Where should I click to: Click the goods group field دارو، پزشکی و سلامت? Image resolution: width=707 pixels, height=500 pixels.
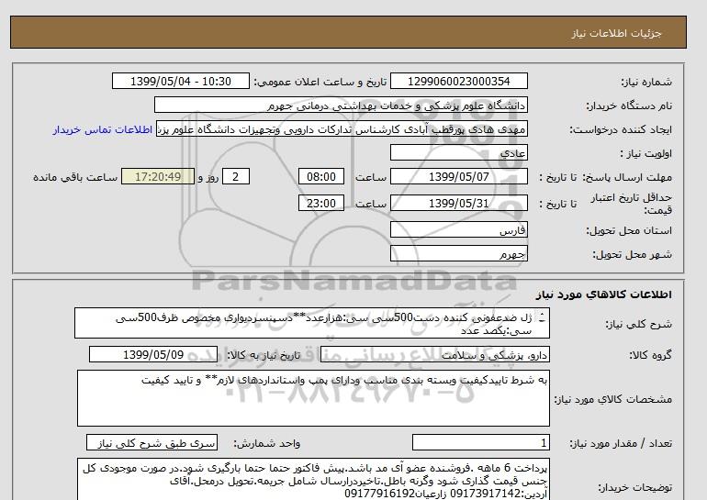click(434, 355)
